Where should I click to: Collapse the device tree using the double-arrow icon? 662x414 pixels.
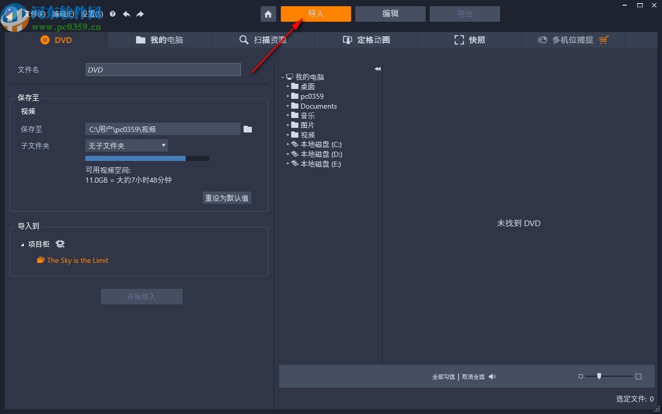click(378, 69)
